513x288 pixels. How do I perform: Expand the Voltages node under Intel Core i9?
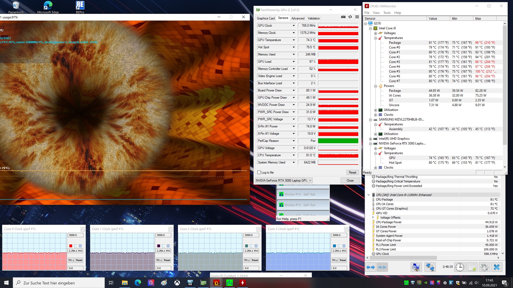375,33
